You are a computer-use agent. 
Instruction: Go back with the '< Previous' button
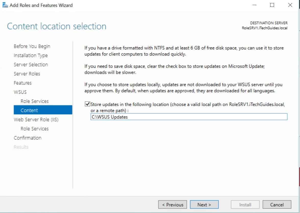[x=173, y=204]
